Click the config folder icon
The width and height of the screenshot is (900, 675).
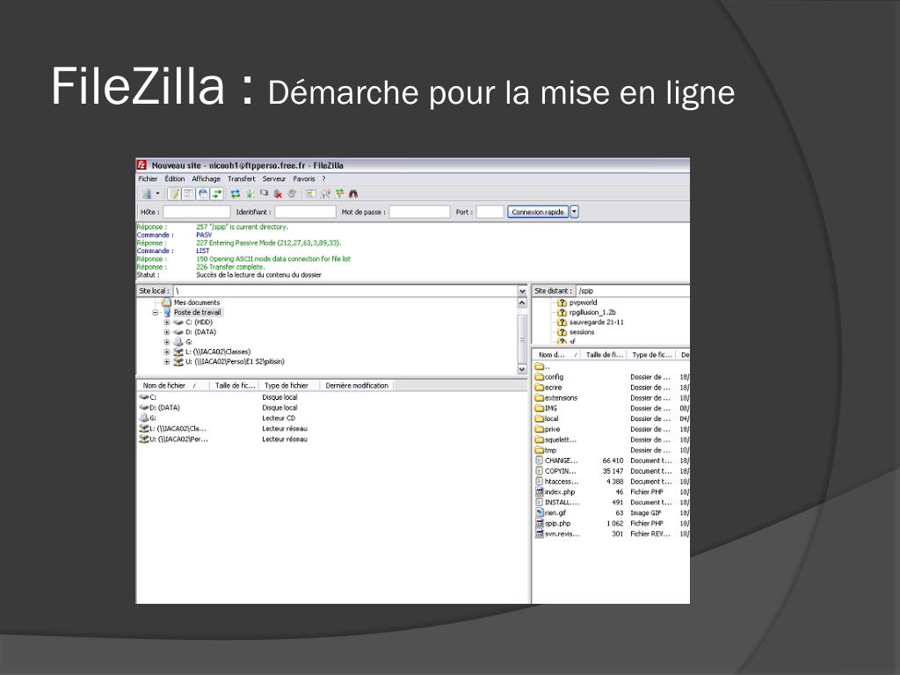point(540,377)
